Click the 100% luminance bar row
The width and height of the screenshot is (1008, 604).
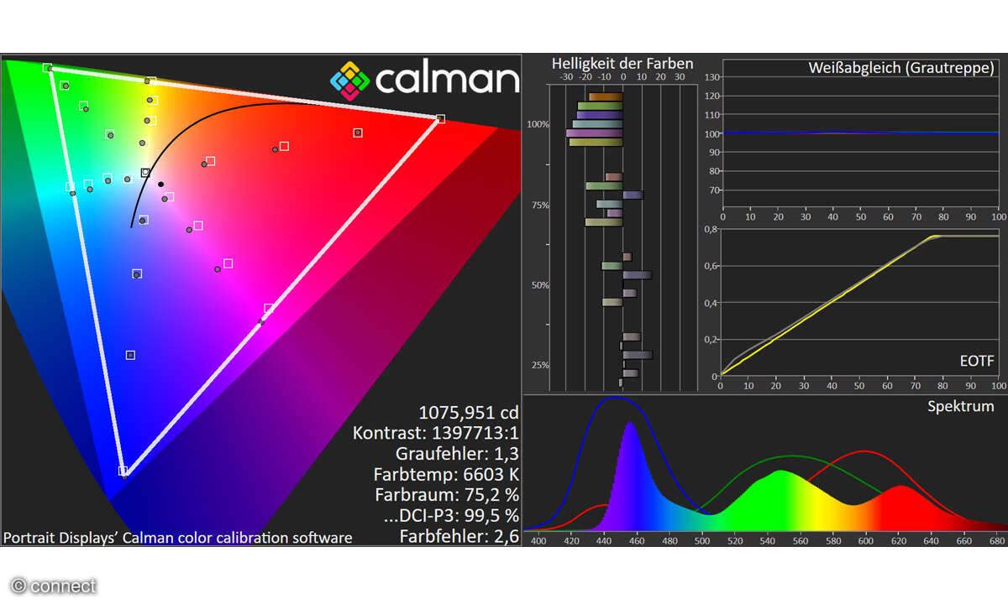(x=596, y=122)
